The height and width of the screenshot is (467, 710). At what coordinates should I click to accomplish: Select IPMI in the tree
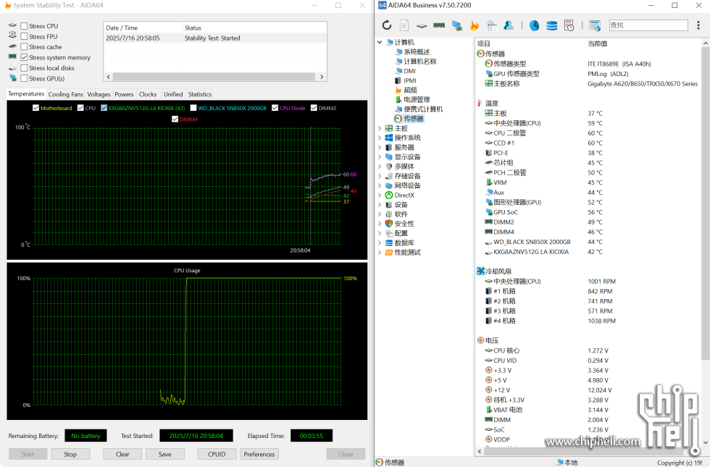[410, 80]
